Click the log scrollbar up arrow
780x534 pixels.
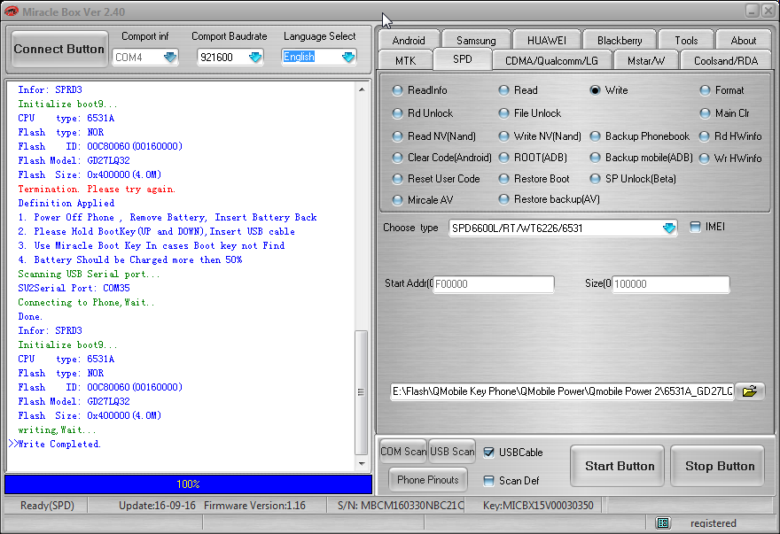point(362,89)
